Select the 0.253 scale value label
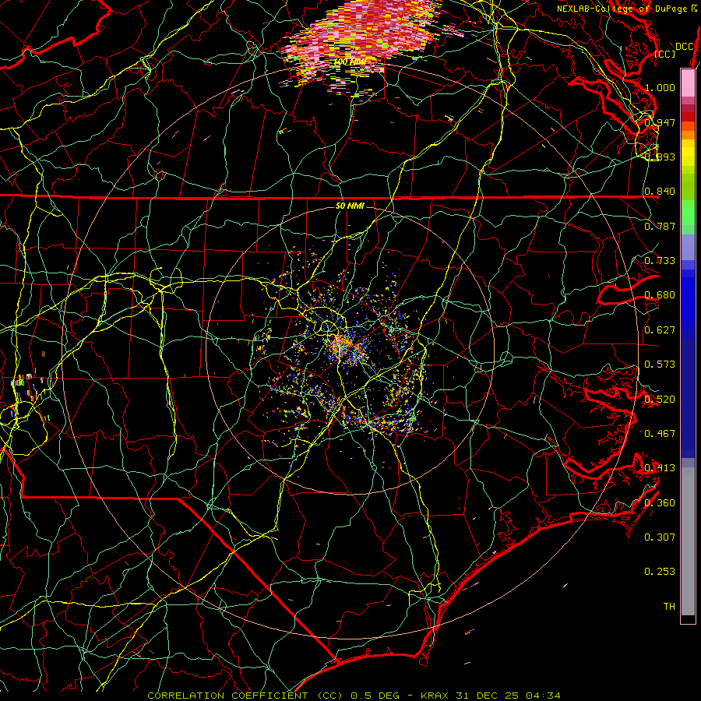 coord(660,572)
